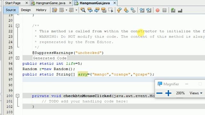Image resolution: width=205 pixels, height=115 pixels.
Task: Open the HangmanGame.java tab
Action: click(51, 3)
